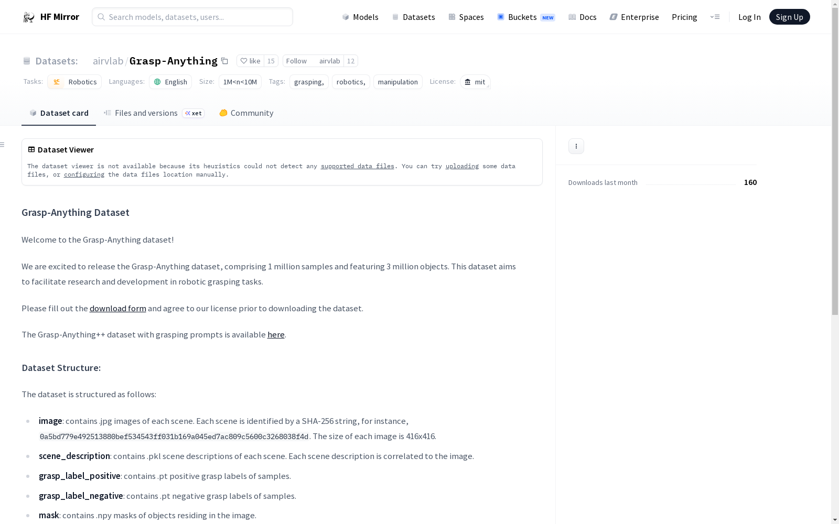The height and width of the screenshot is (524, 839).
Task: Click the follower count 12
Action: (351, 61)
